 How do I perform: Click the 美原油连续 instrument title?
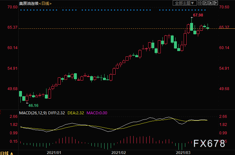pyautogui.click(x=29, y=4)
